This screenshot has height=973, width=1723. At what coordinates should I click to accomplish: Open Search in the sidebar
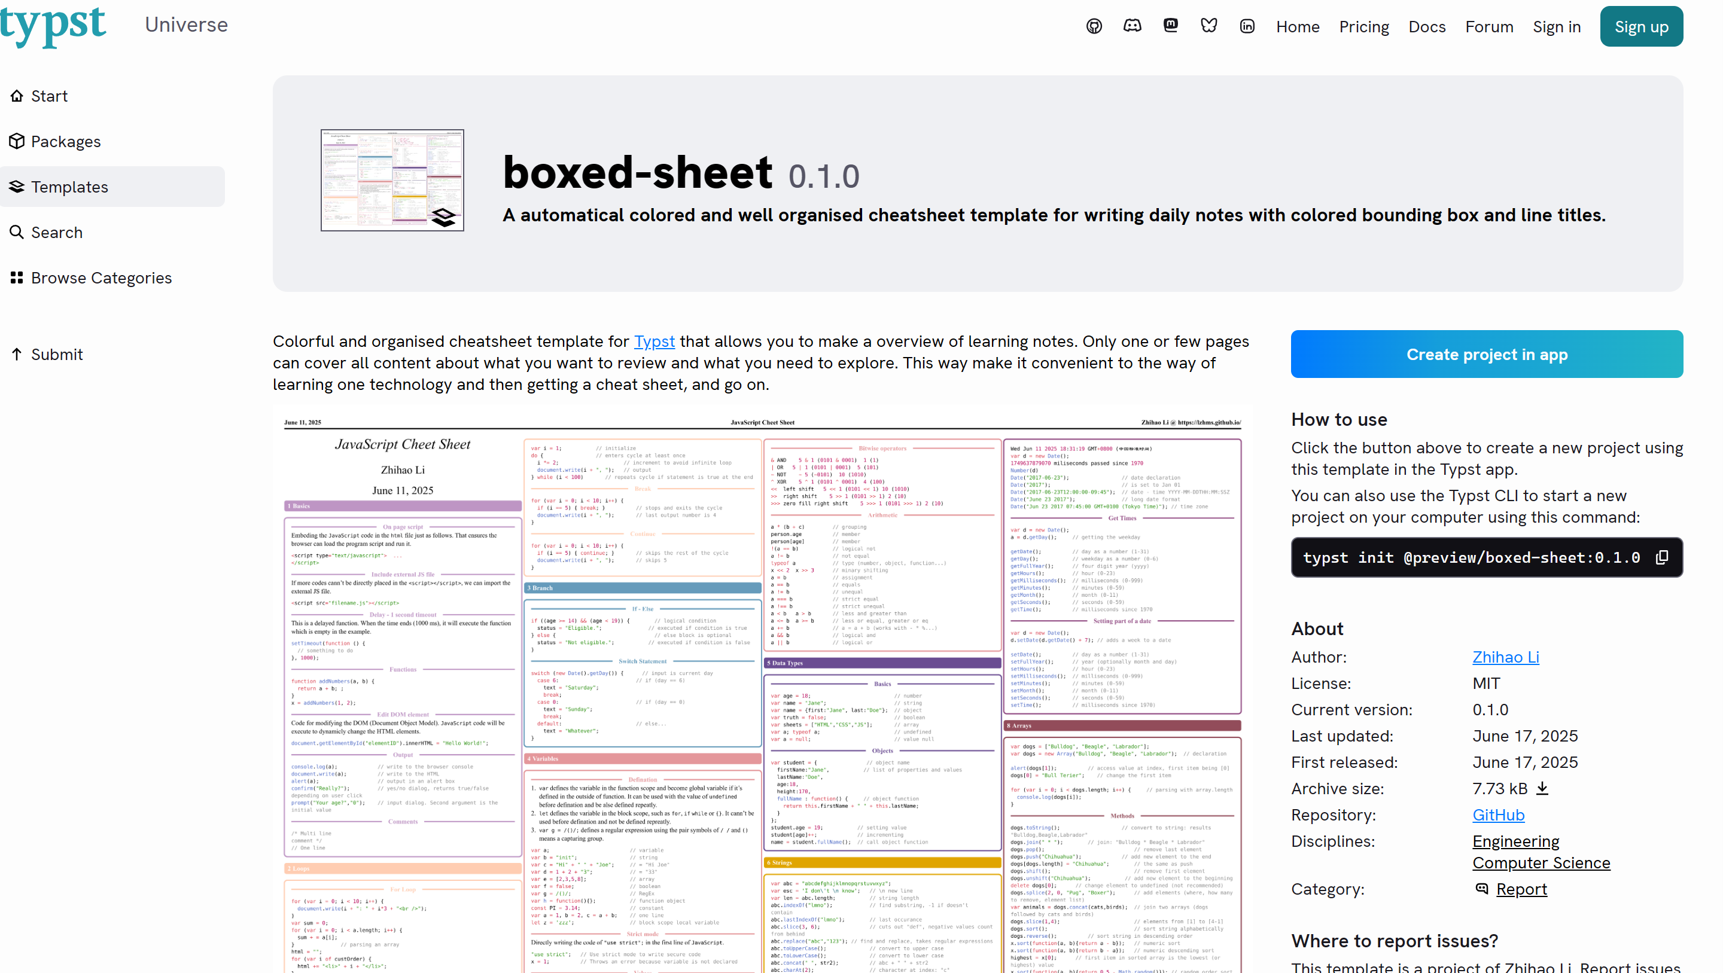[x=112, y=232]
